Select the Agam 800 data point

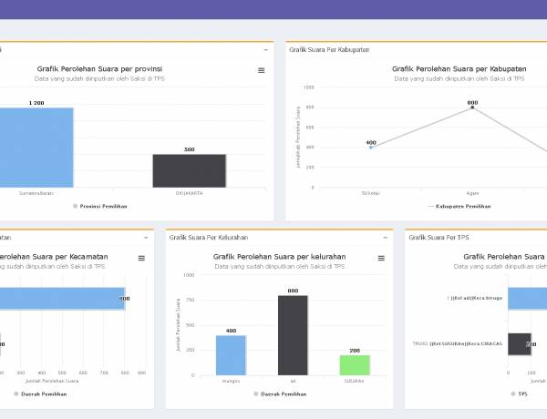(472, 107)
